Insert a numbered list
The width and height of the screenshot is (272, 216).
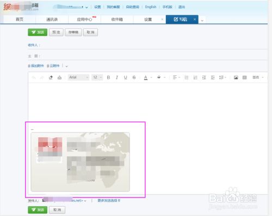point(195,78)
